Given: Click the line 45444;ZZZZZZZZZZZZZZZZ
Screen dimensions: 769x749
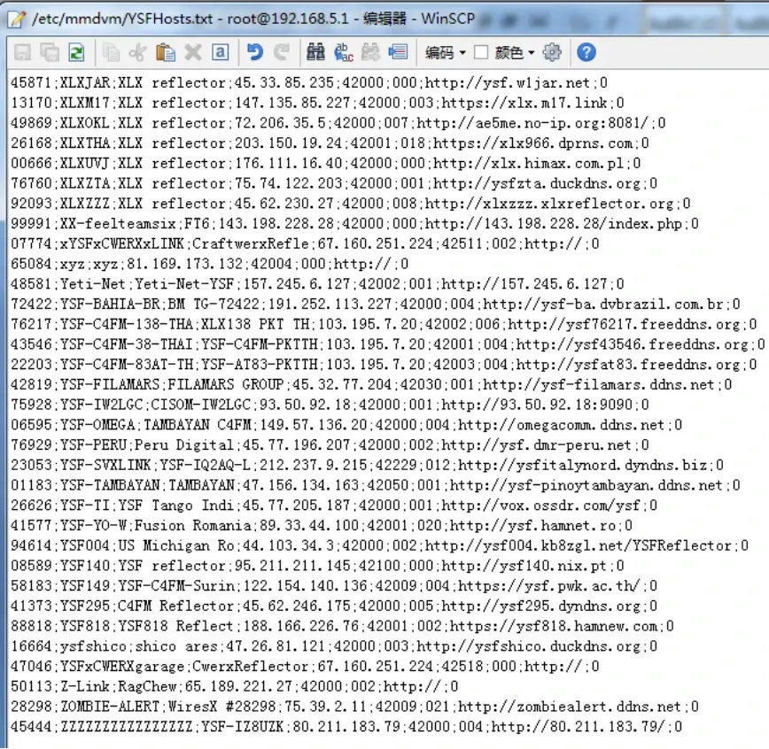Looking at the screenshot, I should click(346, 726).
